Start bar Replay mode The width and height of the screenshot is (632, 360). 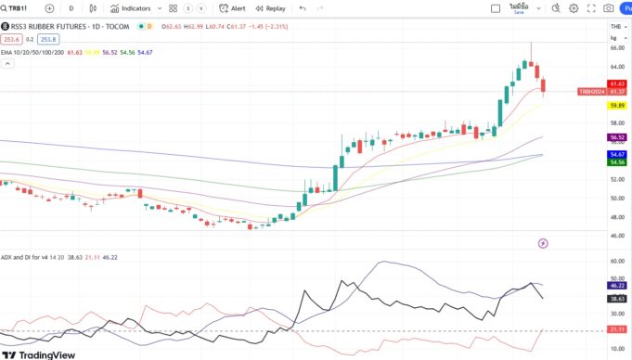270,8
